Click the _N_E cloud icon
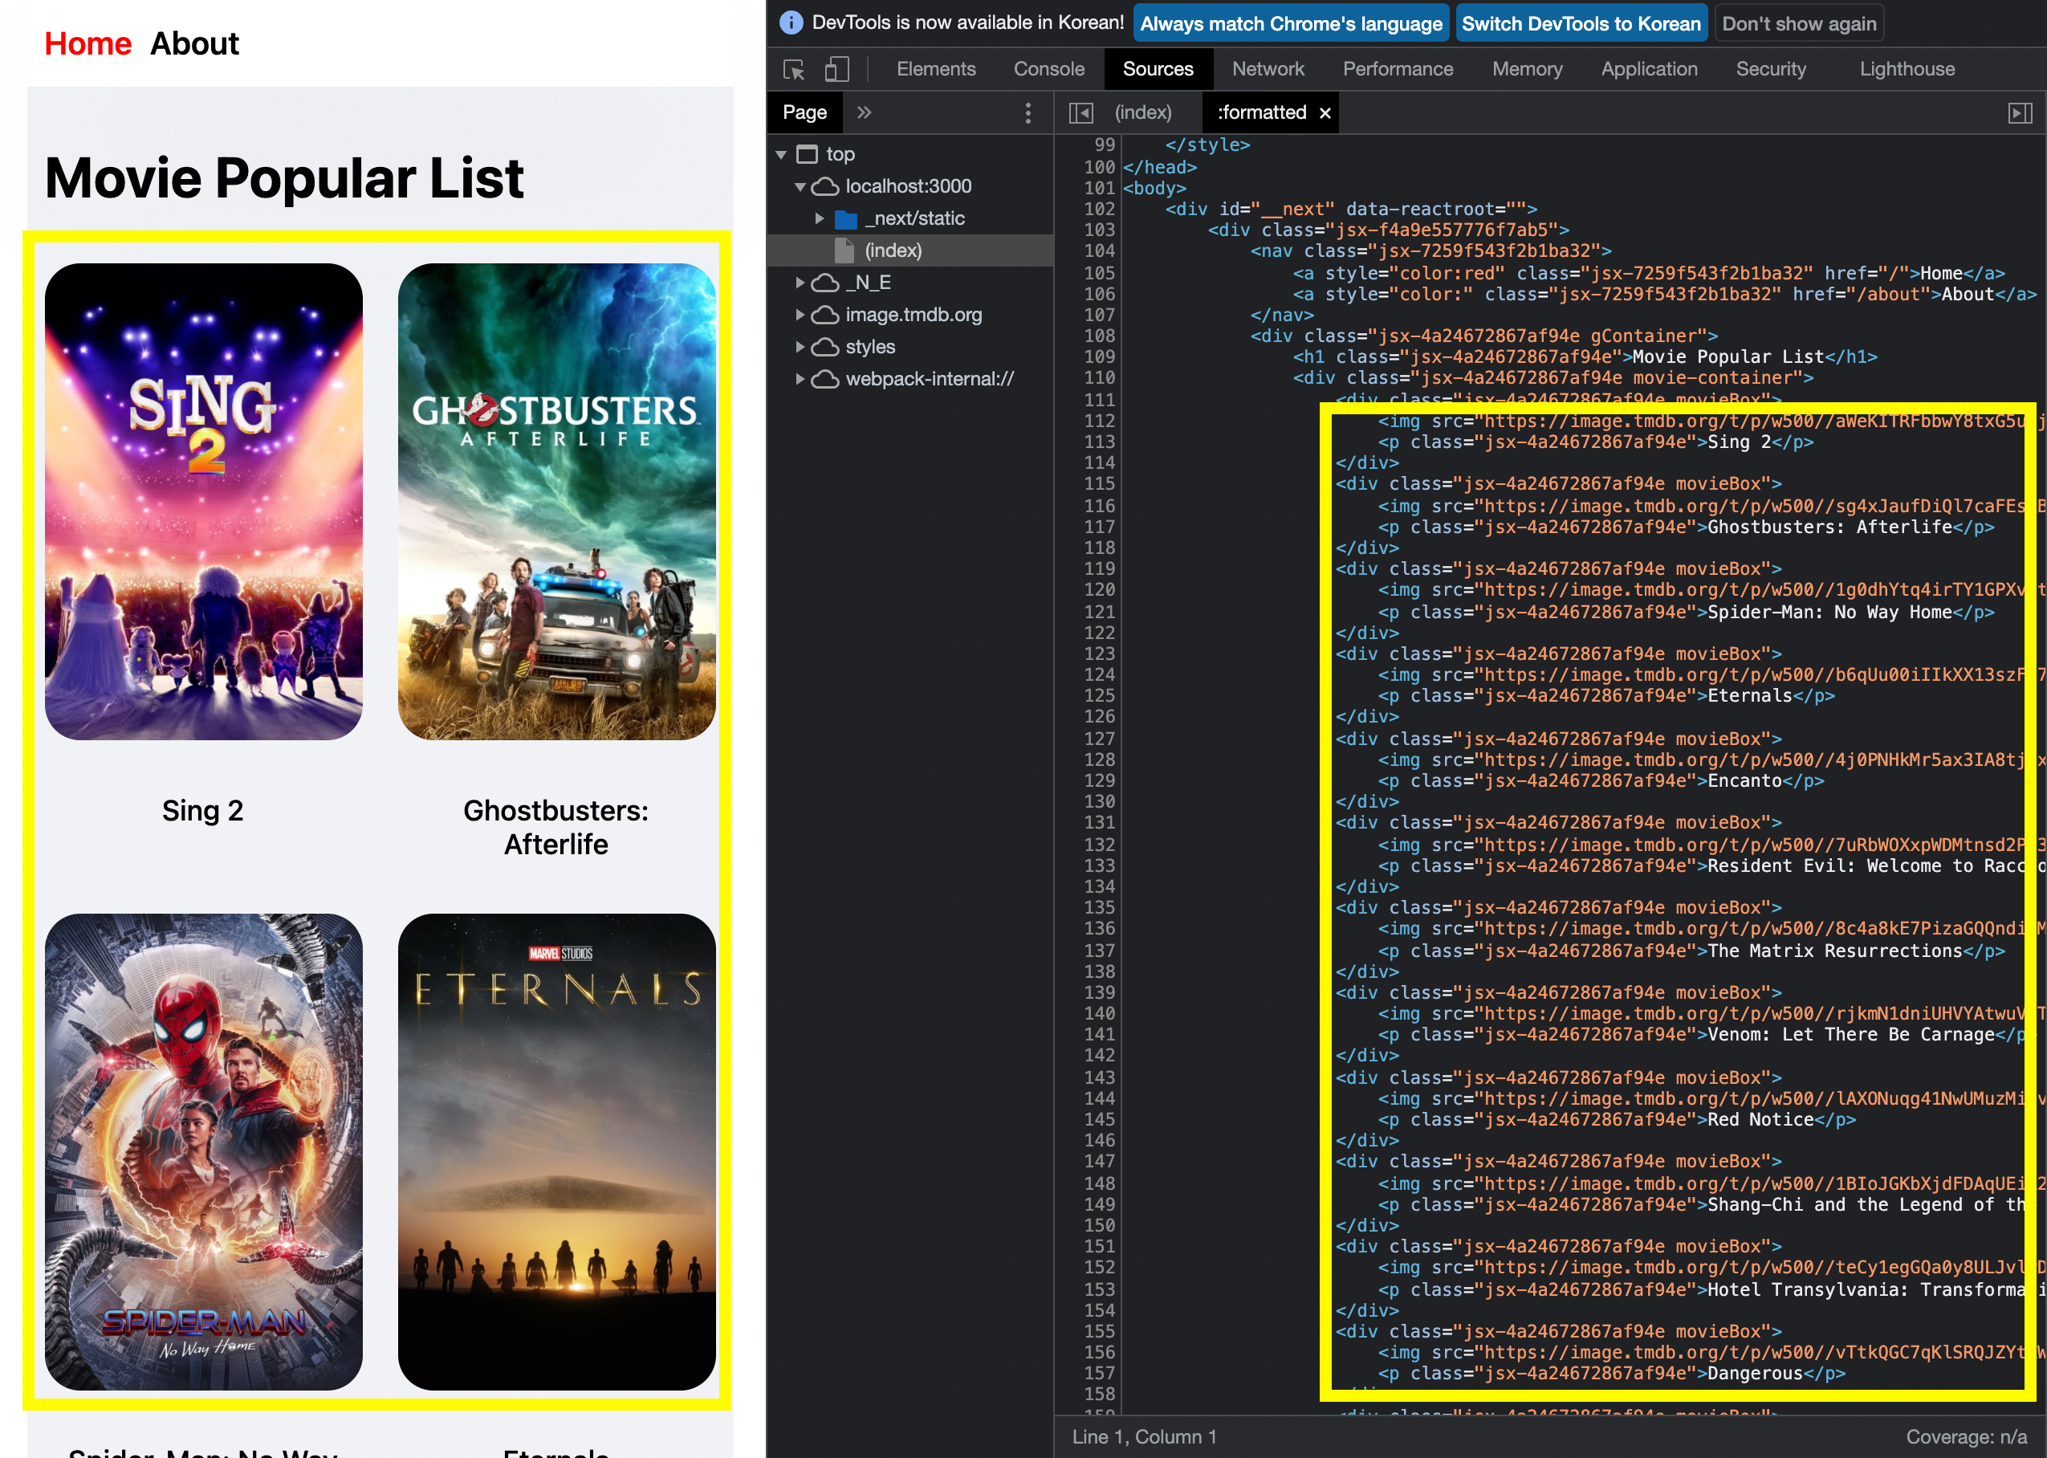Screen dimensions: 2047x1458 pos(824,283)
